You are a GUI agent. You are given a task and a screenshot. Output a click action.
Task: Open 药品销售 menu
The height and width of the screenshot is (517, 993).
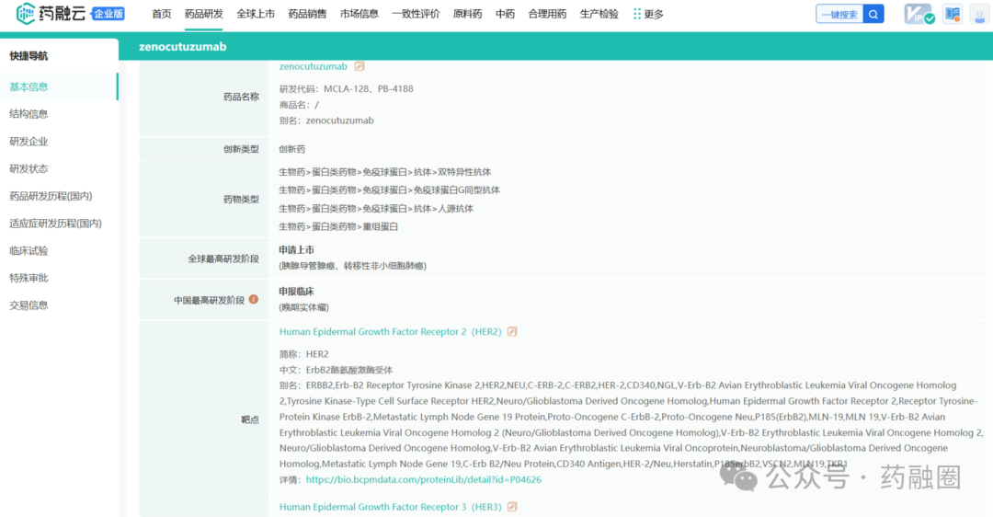coord(307,14)
